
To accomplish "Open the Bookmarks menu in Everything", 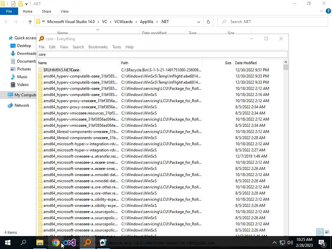I will (98, 47).
